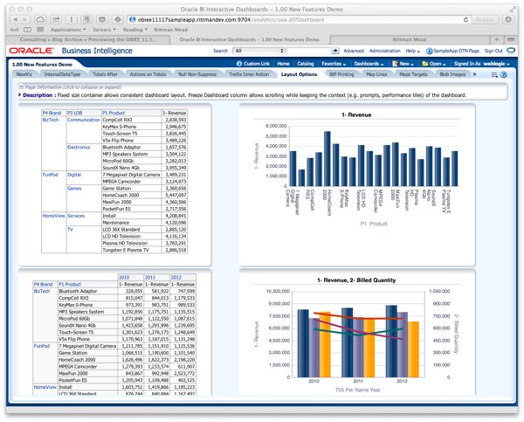Collapse the Page Information section toggle
The image size is (524, 422).
coord(21,86)
